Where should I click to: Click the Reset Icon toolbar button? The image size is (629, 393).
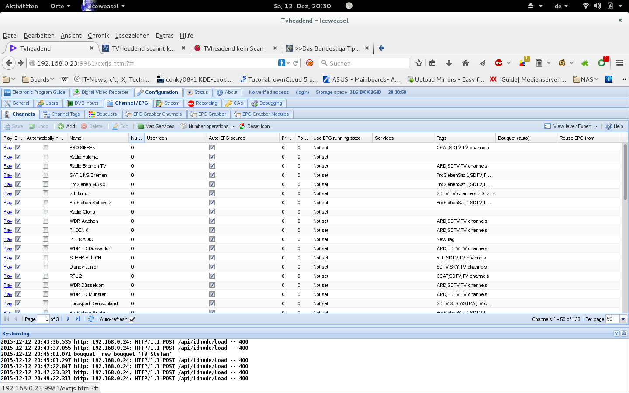(255, 126)
